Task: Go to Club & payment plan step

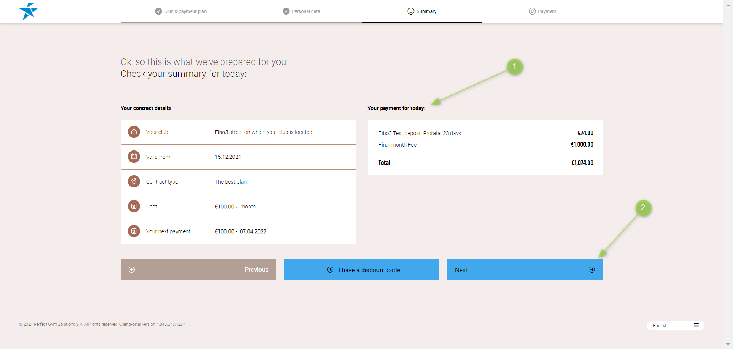Action: click(181, 11)
